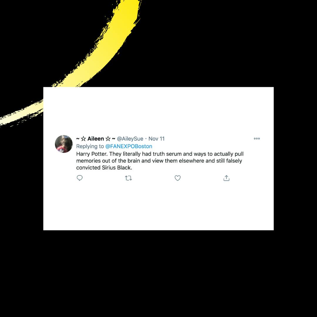Click the star before Aileen's name
Image resolution: width=317 pixels, height=317 pixels.
(x=83, y=139)
